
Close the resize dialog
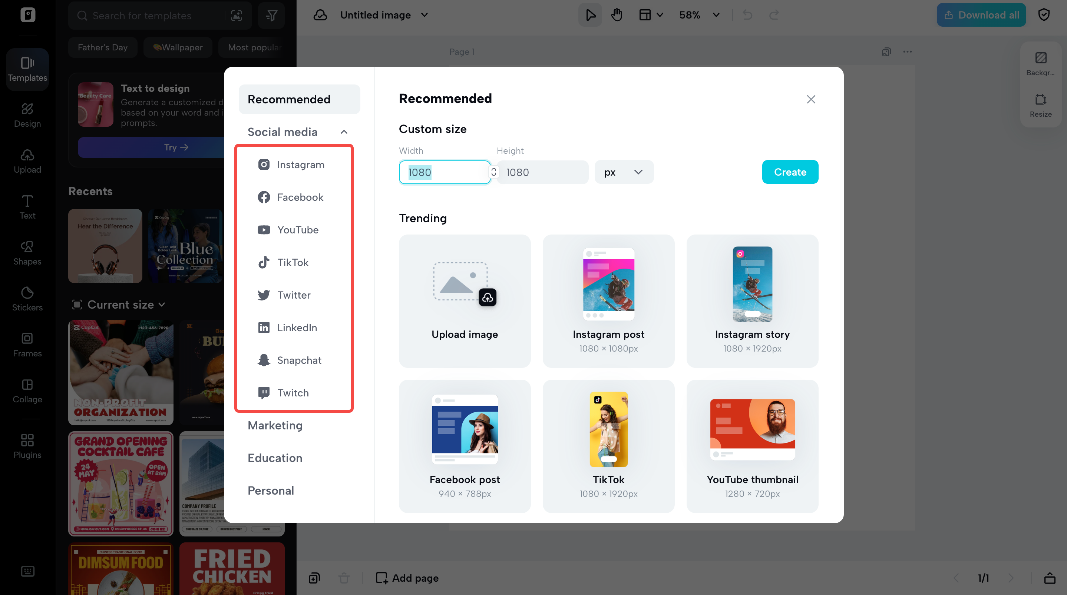point(810,99)
